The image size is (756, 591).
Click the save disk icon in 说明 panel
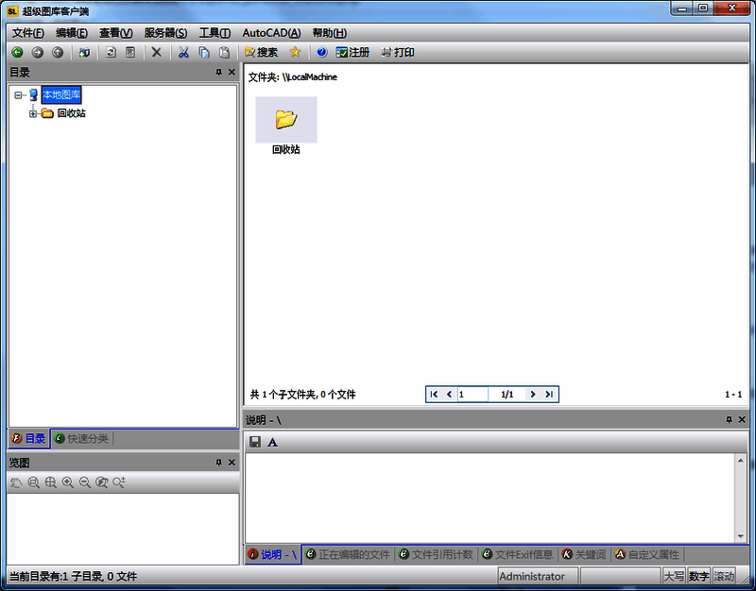coord(255,442)
